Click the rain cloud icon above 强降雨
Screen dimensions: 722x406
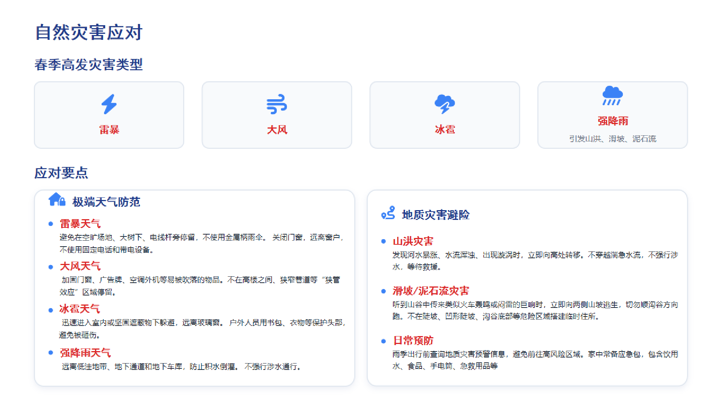click(x=612, y=95)
